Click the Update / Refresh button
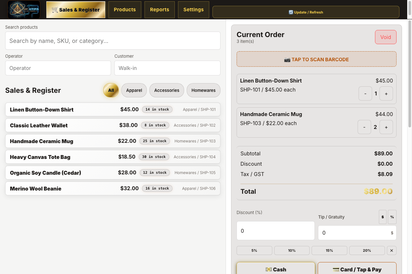Image resolution: width=412 pixels, height=274 pixels. (306, 12)
